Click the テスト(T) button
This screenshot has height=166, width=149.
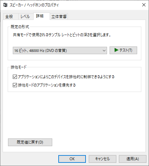[x=123, y=50]
